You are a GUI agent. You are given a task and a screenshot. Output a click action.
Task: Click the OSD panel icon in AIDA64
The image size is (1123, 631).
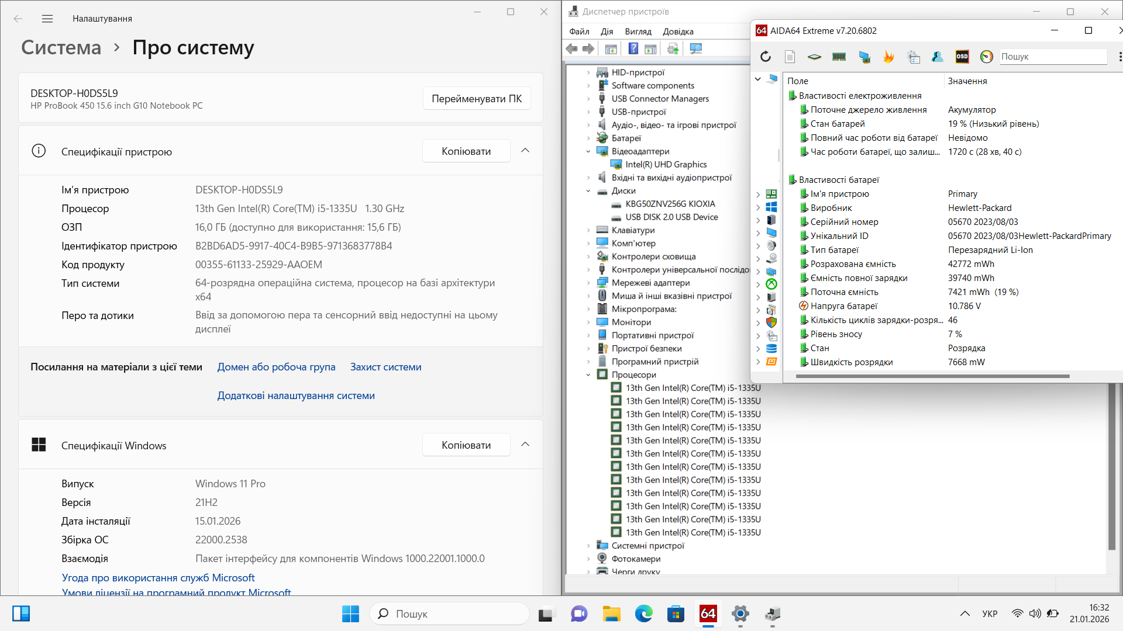tap(962, 57)
